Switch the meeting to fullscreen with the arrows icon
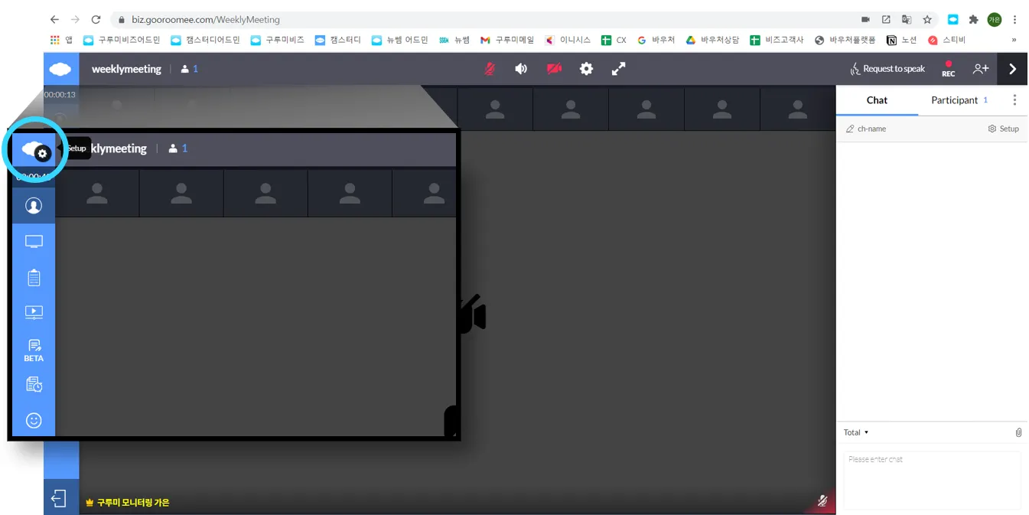This screenshot has width=1029, height=515. [618, 69]
